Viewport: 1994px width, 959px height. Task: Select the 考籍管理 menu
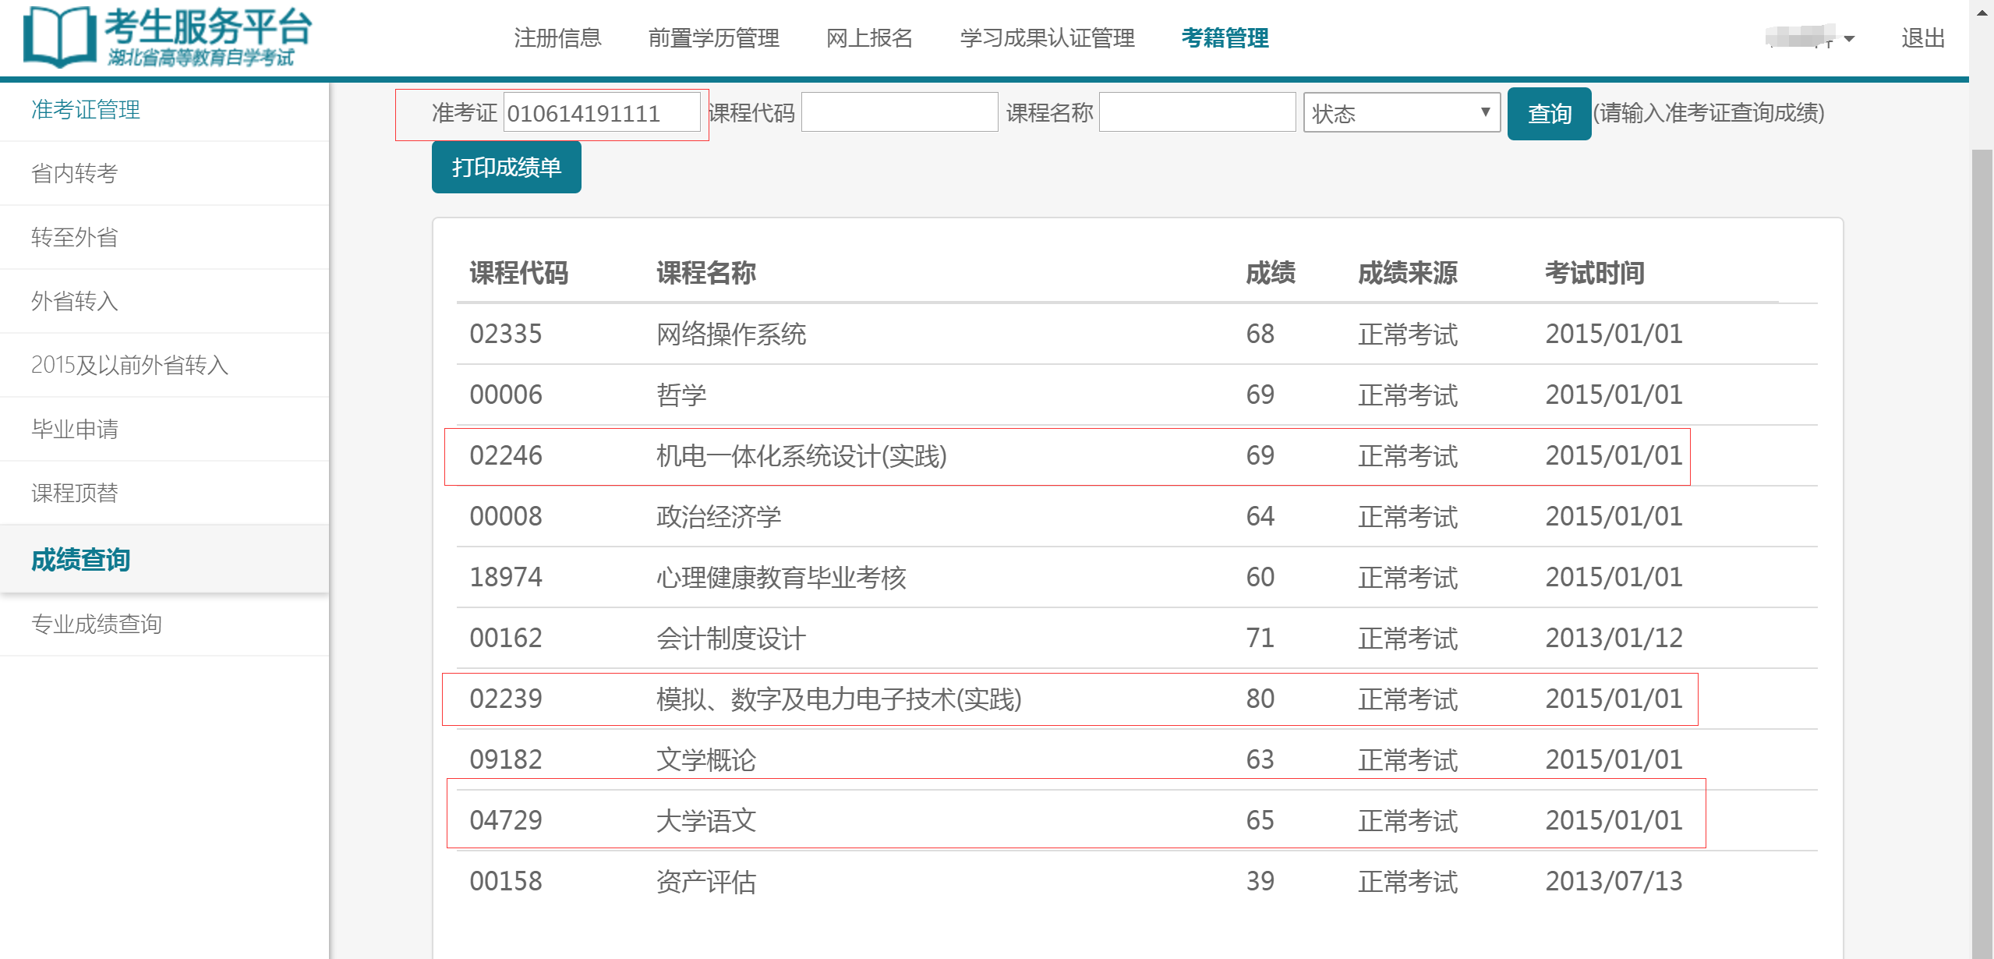(1225, 37)
